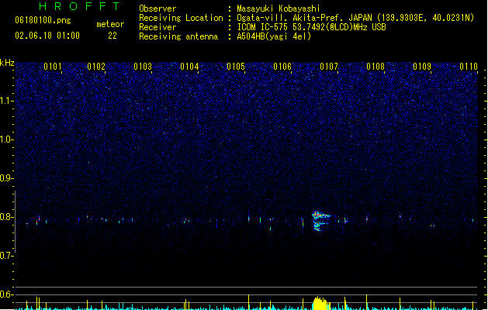Image resolution: width=488 pixels, height=310 pixels.
Task: Click the 0.6 kHz axis label
Action: point(6,294)
